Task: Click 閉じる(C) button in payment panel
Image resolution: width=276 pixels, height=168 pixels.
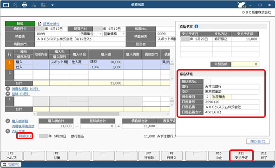Action: click(258, 141)
